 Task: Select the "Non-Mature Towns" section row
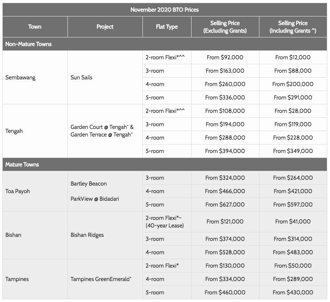pyautogui.click(x=29, y=44)
